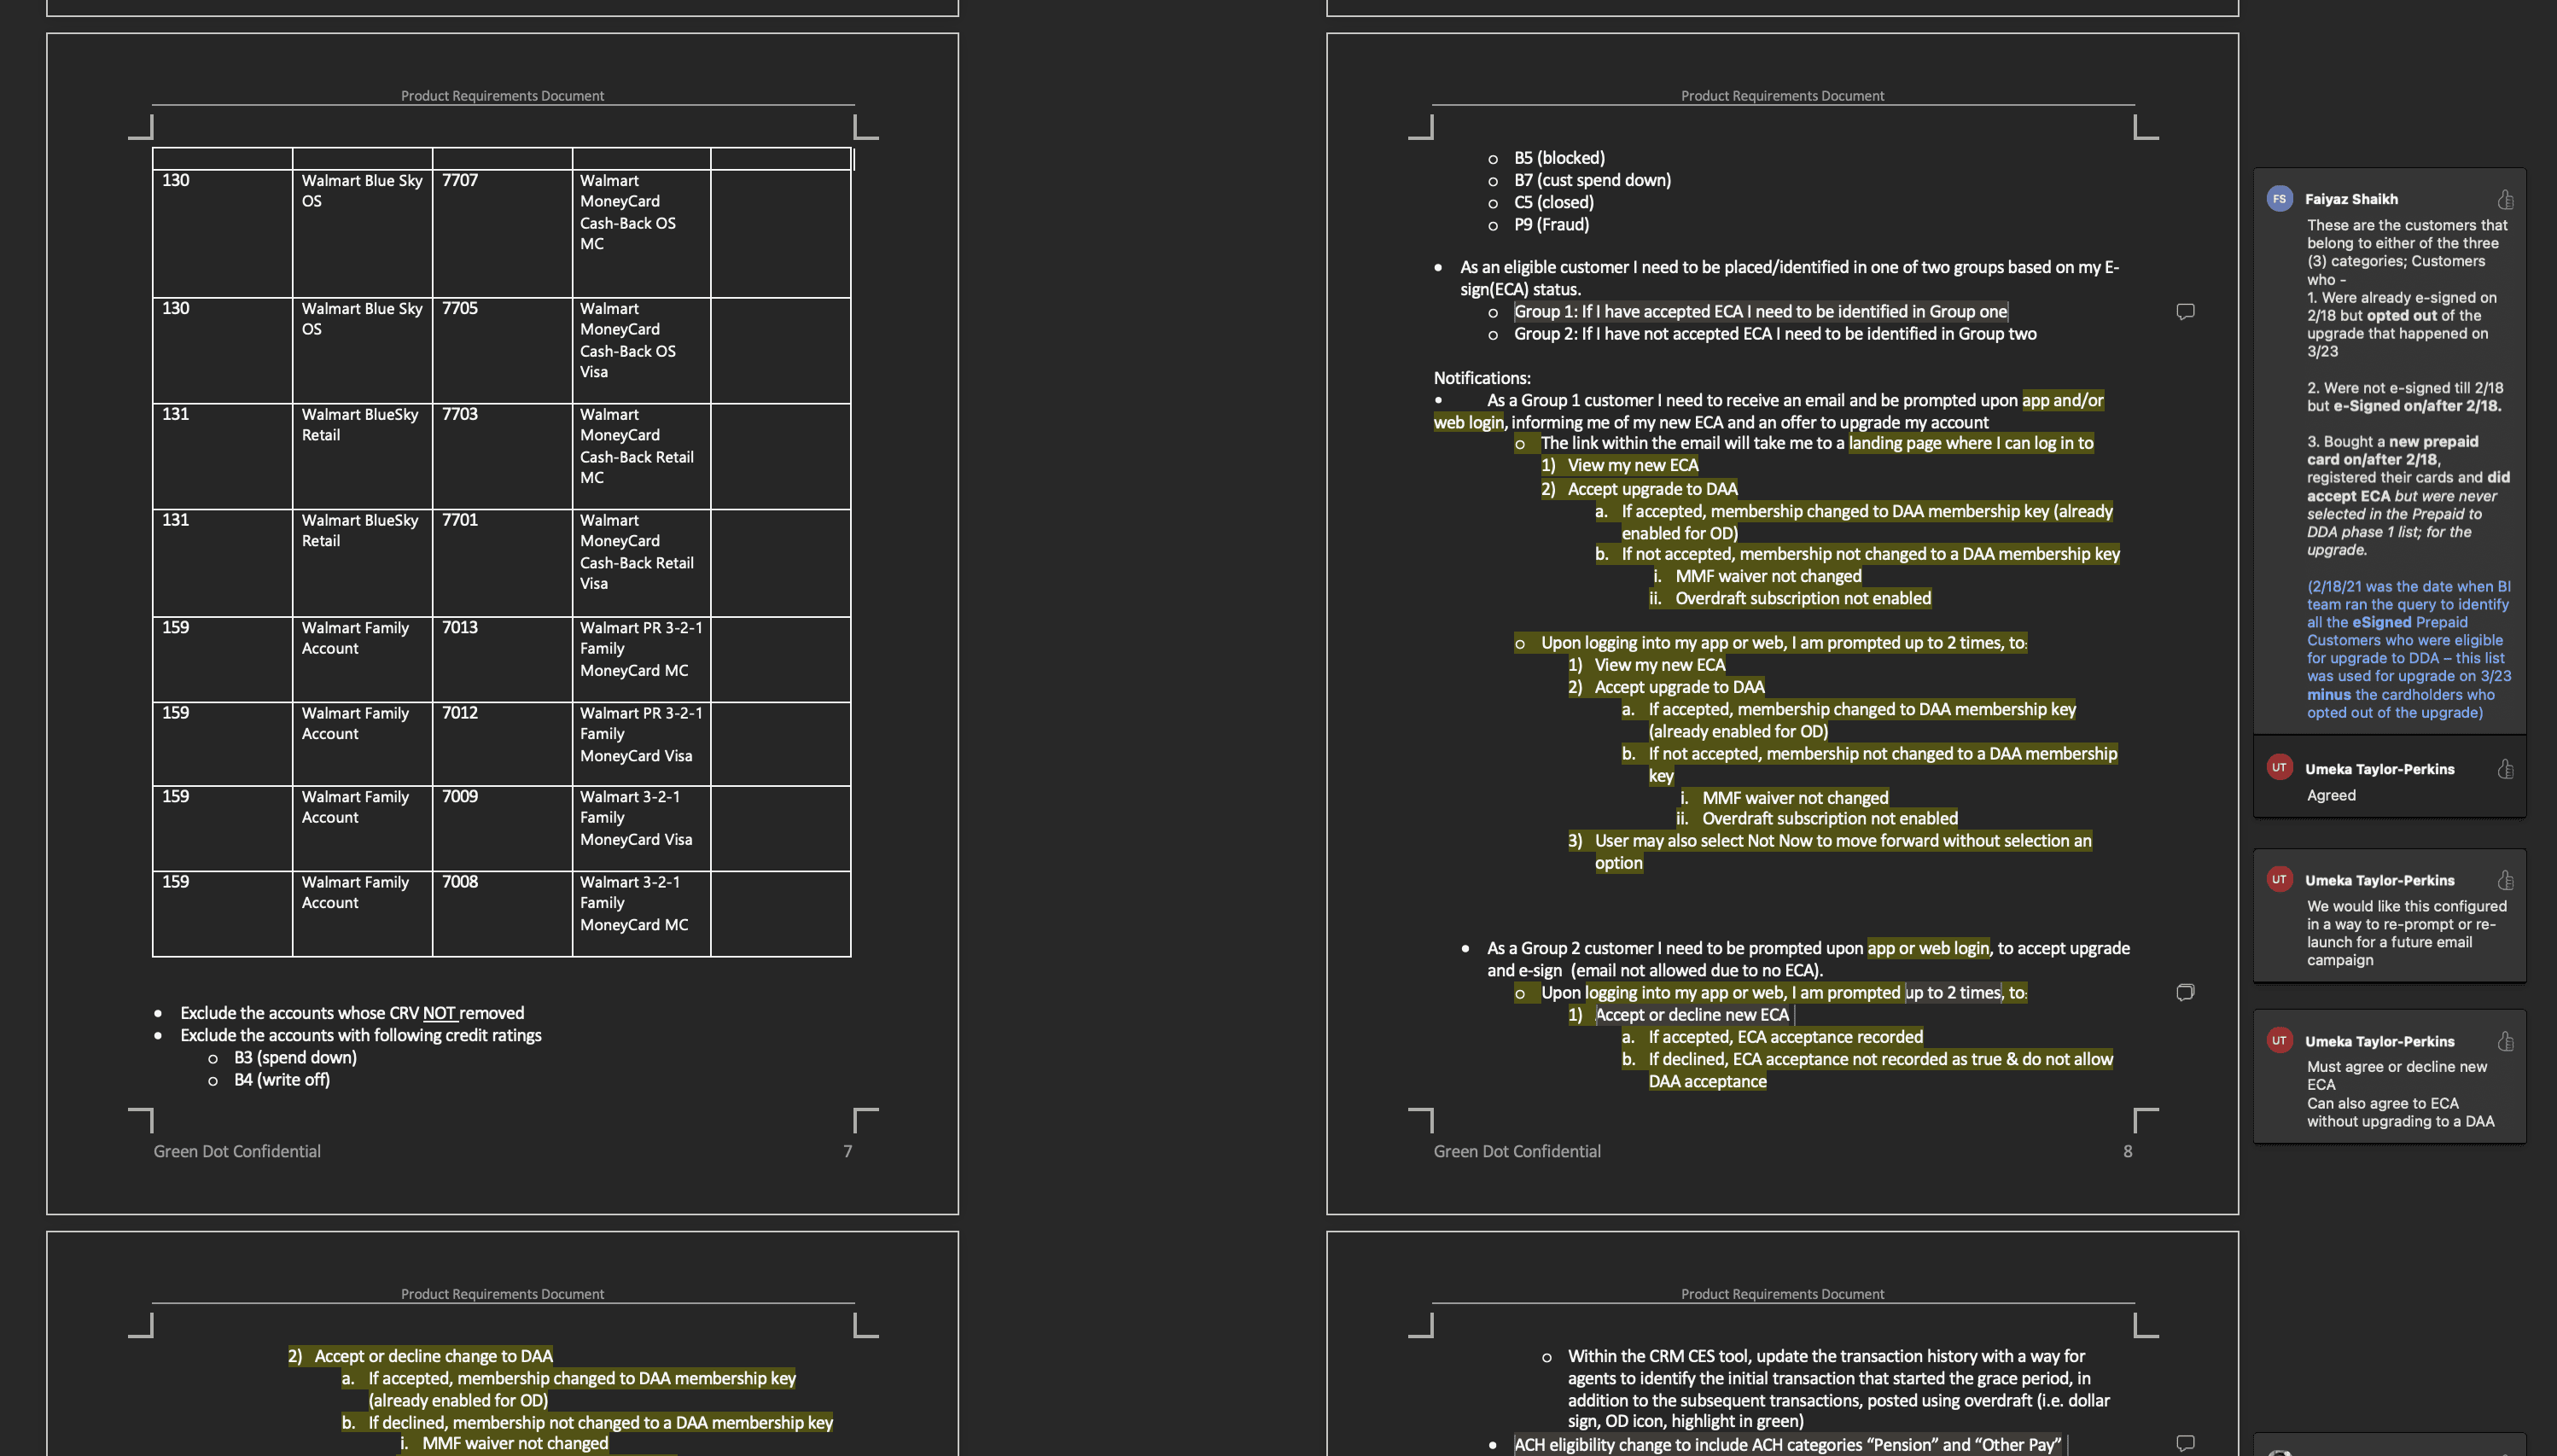Click page 7 header 'Product Requirements Document'

pos(502,96)
